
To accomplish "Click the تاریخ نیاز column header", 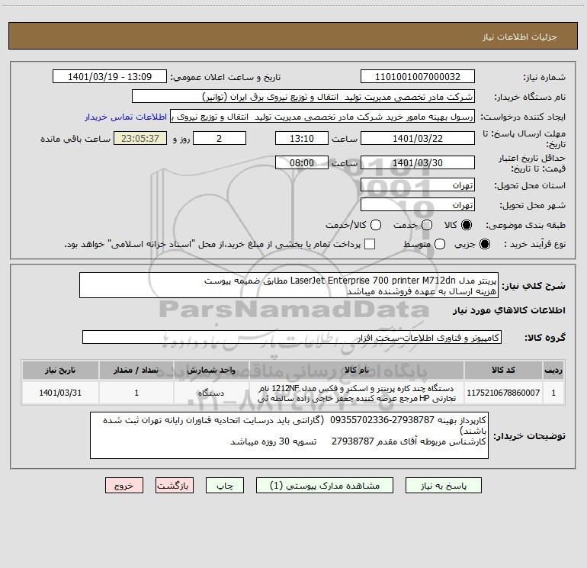I will coord(60,370).
